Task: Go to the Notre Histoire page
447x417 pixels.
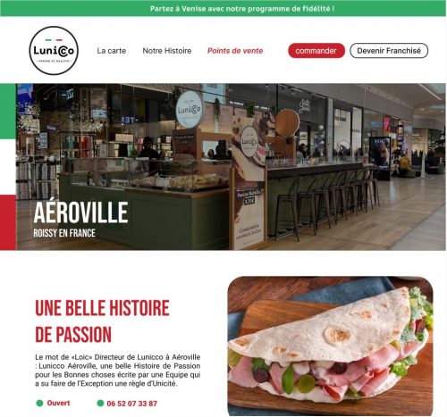Action: tap(167, 51)
